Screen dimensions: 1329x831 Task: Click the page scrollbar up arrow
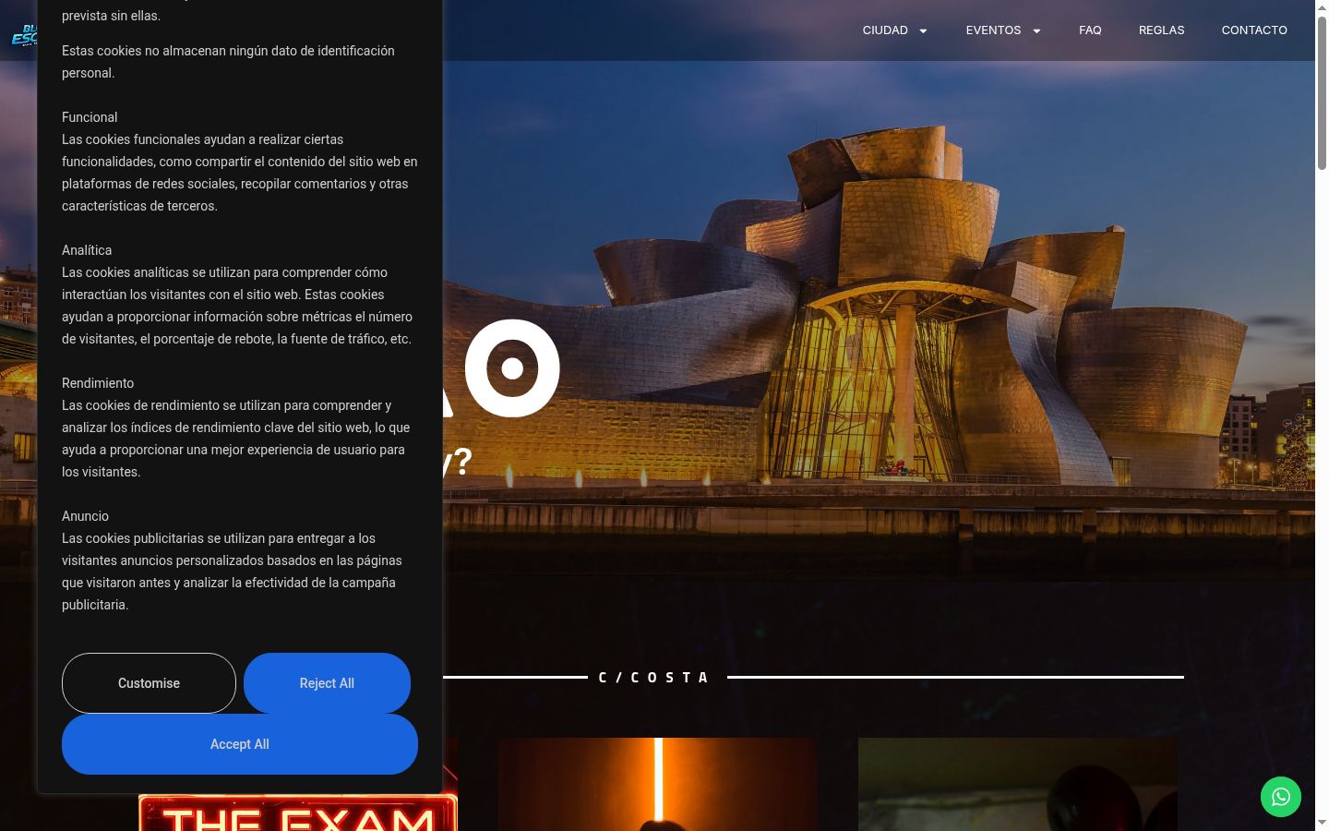(1322, 7)
